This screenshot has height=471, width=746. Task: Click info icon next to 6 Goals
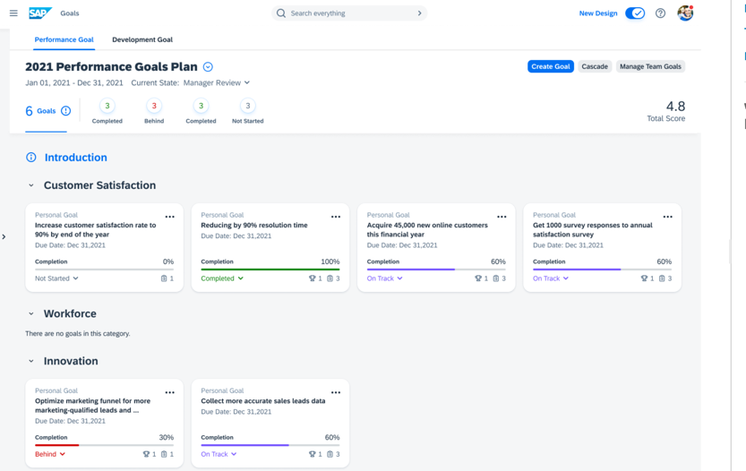coord(65,111)
